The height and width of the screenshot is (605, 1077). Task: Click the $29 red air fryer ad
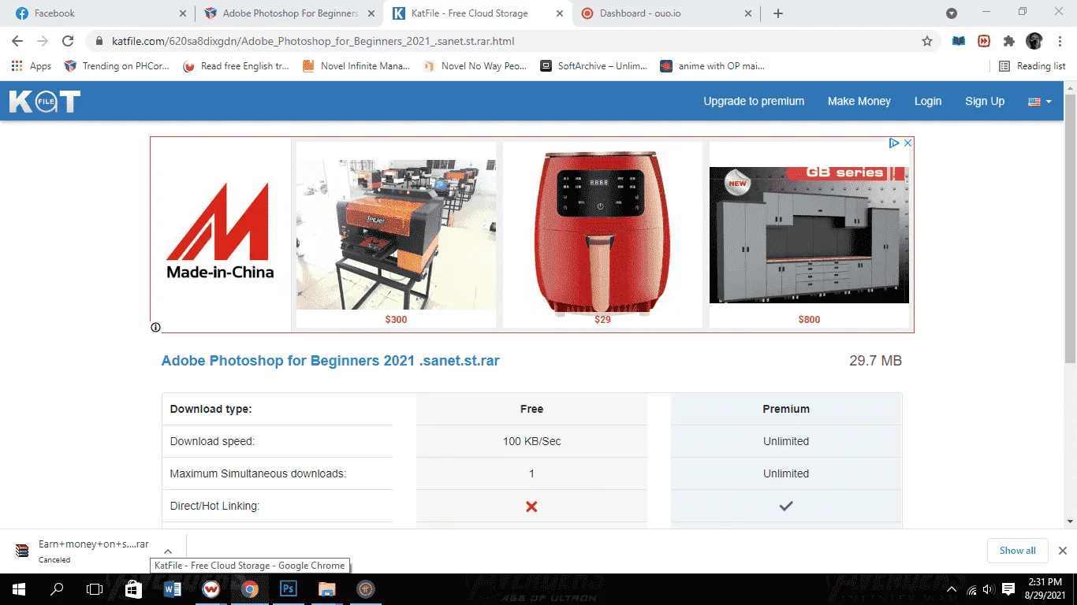(602, 235)
